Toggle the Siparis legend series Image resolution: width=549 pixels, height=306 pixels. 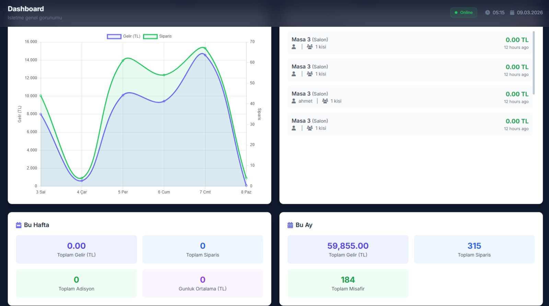[157, 36]
